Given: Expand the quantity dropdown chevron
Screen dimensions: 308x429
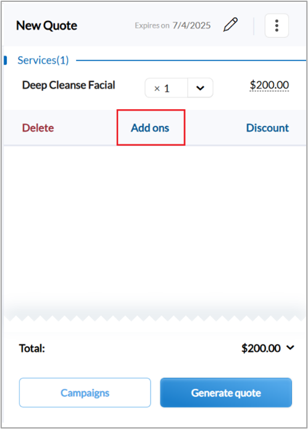Looking at the screenshot, I should pos(201,88).
